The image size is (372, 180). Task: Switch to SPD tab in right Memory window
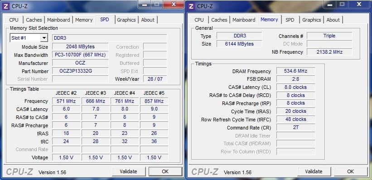290,20
